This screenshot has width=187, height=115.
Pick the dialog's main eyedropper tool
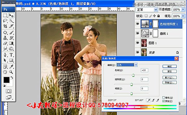(148, 100)
